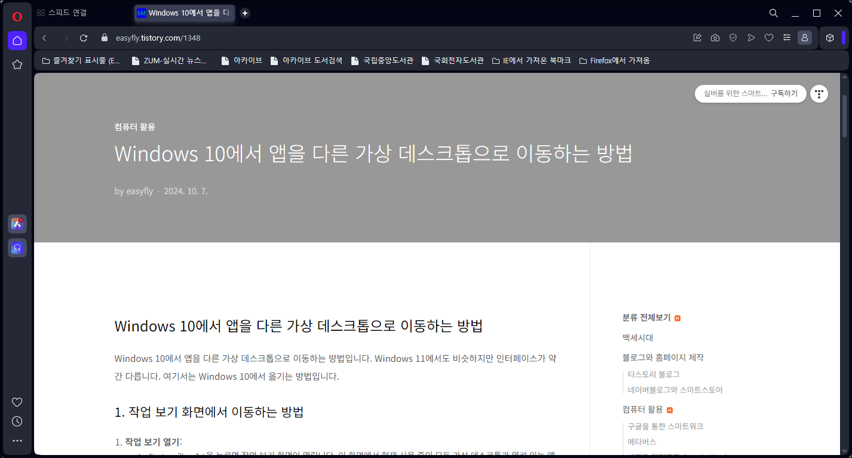
Task: Open the 아카이브 도서검색 bookmark
Action: coord(307,60)
